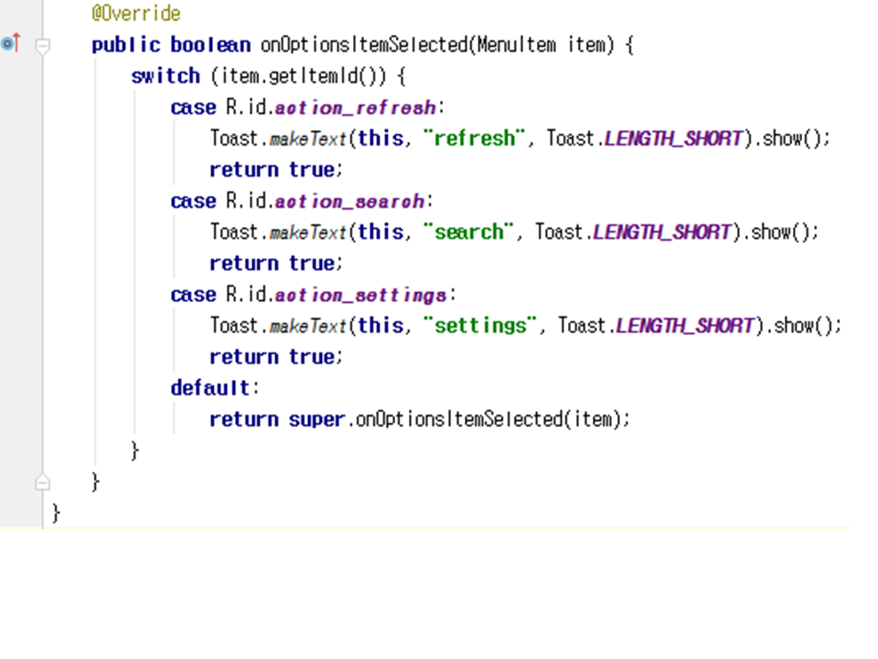Click the onOptionsItemSelected method name in declaration
This screenshot has height=659, width=878.
point(364,45)
